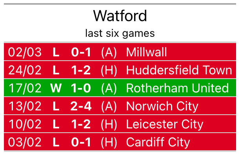Open the Cardiff City match
The width and height of the screenshot is (240, 155).
point(120,142)
